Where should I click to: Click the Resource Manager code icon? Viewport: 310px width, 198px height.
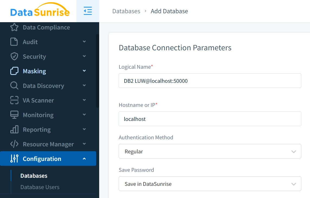14,144
